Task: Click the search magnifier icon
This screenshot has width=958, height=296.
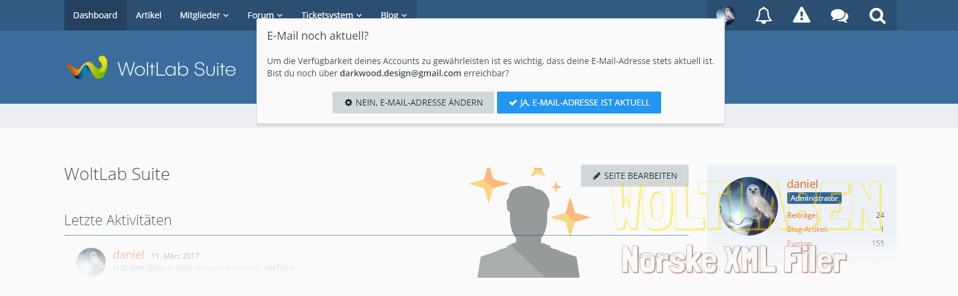Action: 877,15
